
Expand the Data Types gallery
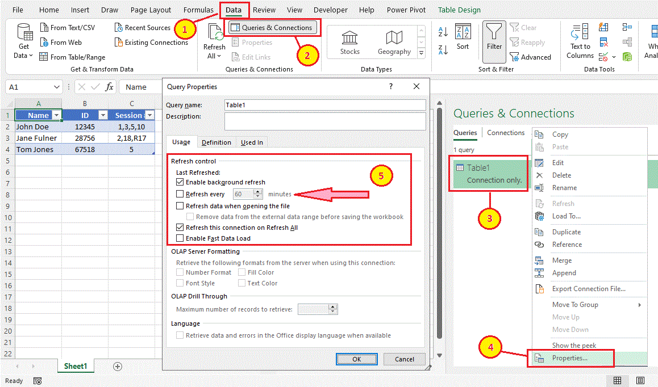point(421,53)
